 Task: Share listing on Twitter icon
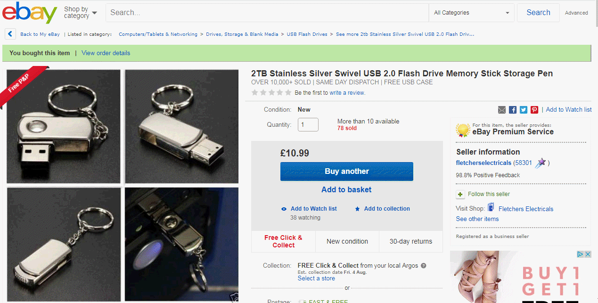(524, 110)
